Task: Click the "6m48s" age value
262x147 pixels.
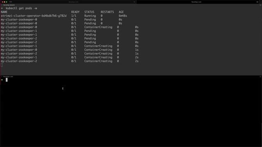Action: coord(123,16)
